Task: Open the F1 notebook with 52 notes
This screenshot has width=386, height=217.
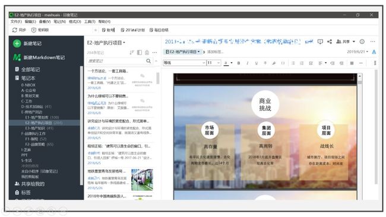Action: click(x=36, y=139)
